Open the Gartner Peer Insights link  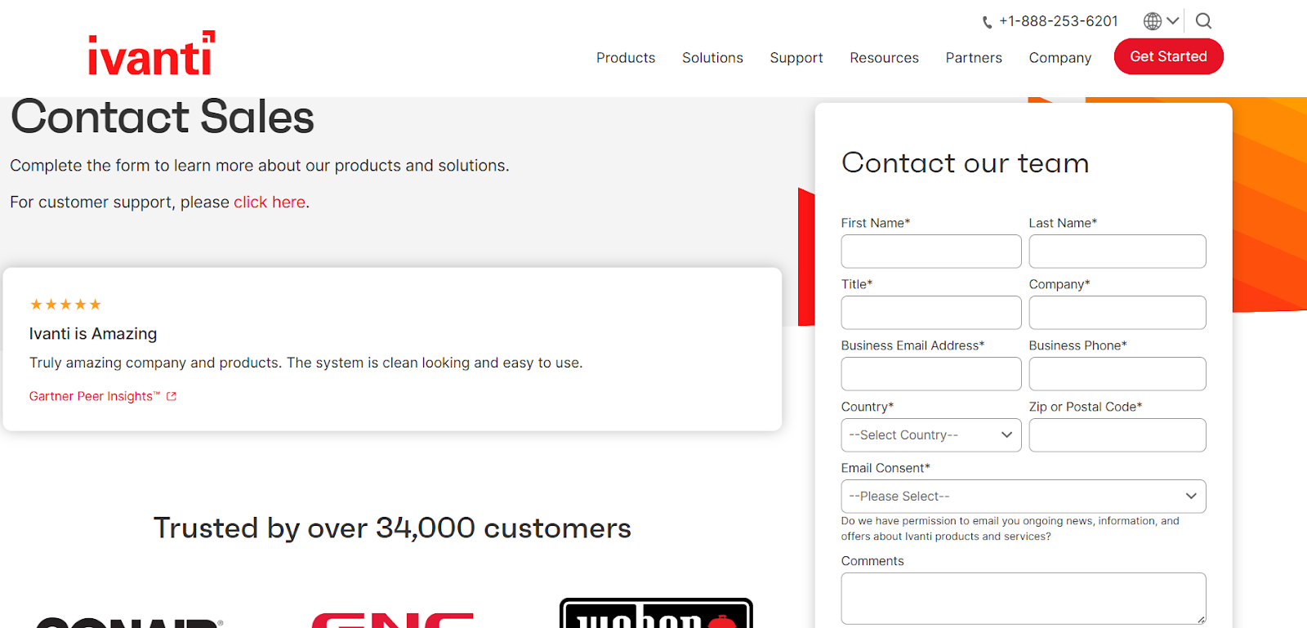click(95, 396)
